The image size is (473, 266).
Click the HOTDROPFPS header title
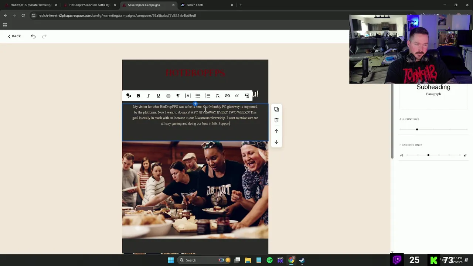[x=195, y=73]
